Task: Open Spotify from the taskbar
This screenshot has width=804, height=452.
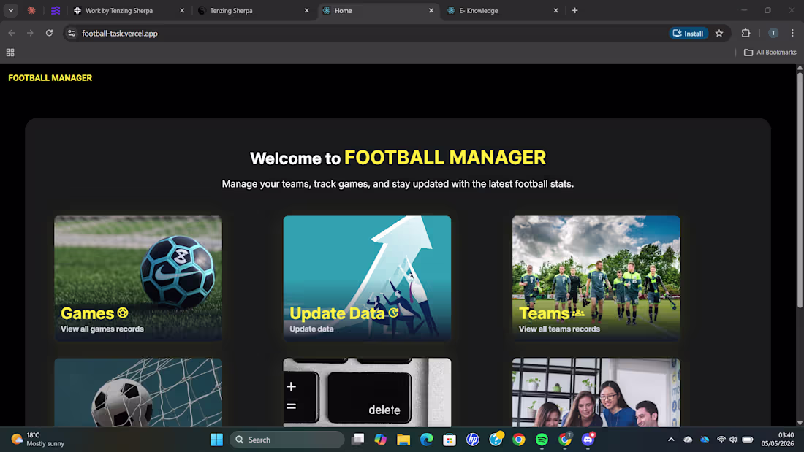Action: pyautogui.click(x=542, y=440)
